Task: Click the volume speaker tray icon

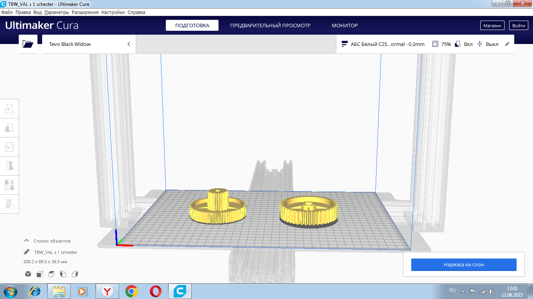Action: click(x=491, y=291)
